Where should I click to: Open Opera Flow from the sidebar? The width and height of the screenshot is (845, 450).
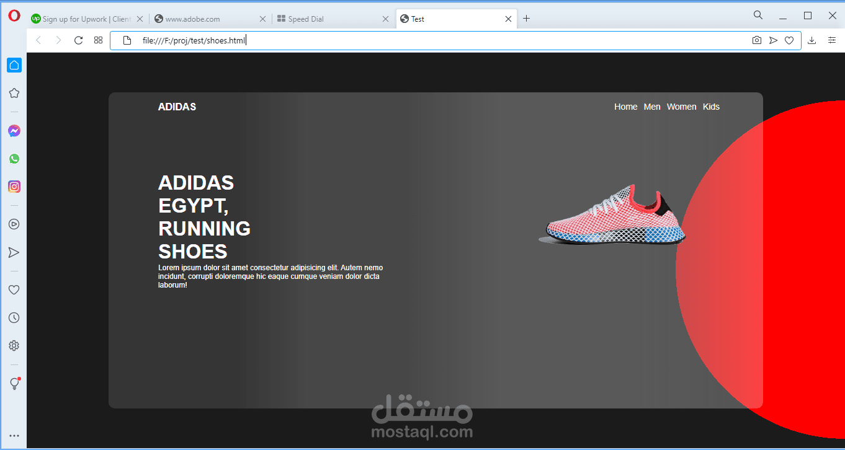tap(14, 252)
